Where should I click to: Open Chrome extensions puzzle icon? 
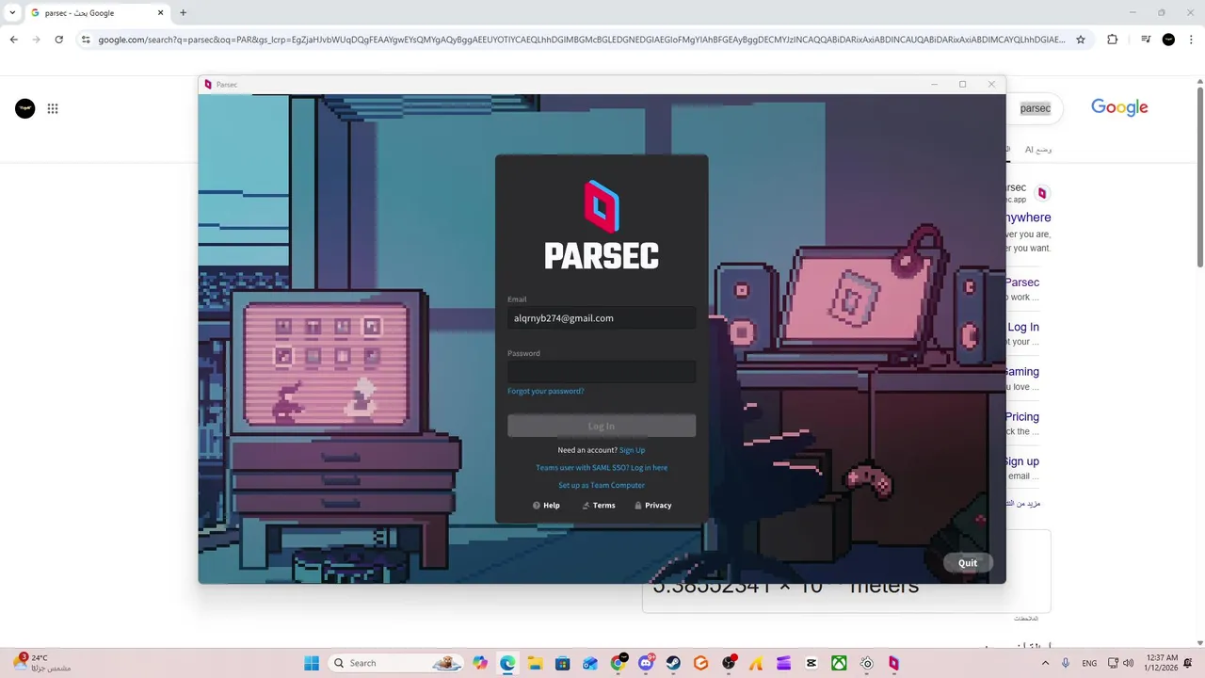(x=1112, y=40)
